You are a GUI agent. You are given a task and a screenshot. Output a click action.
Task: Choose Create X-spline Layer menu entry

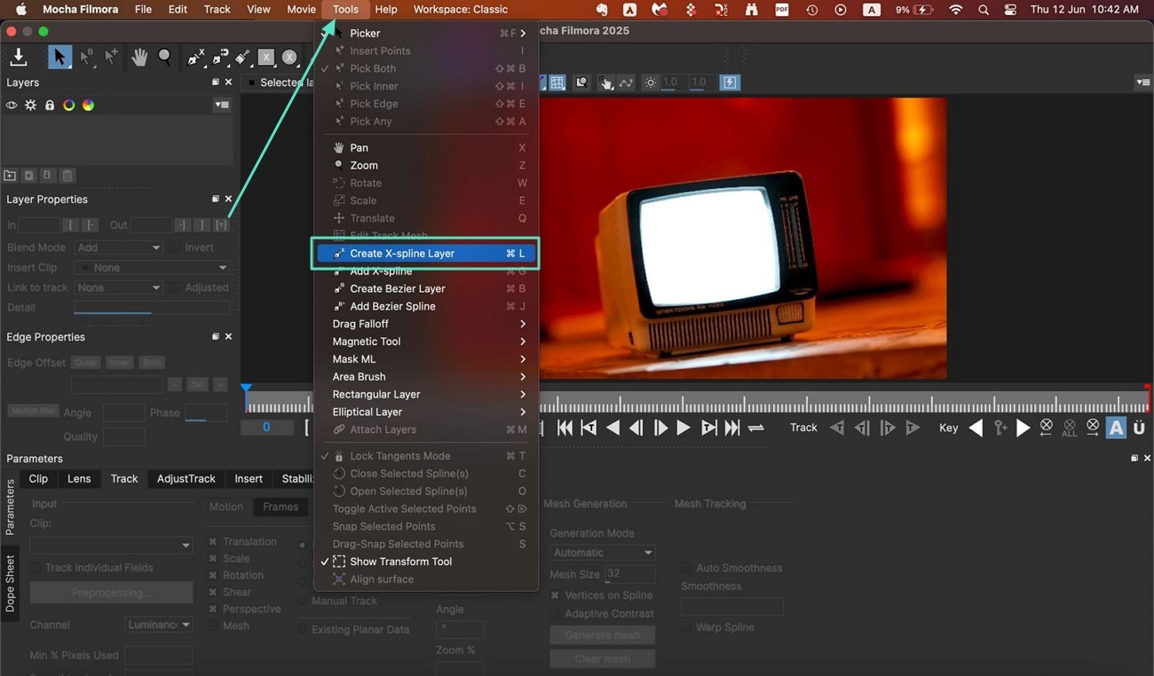click(428, 253)
